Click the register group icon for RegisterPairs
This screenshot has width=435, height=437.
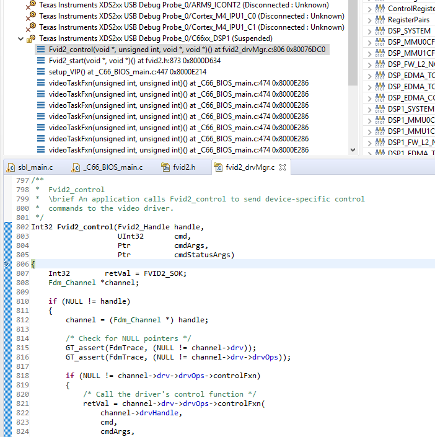pos(380,20)
